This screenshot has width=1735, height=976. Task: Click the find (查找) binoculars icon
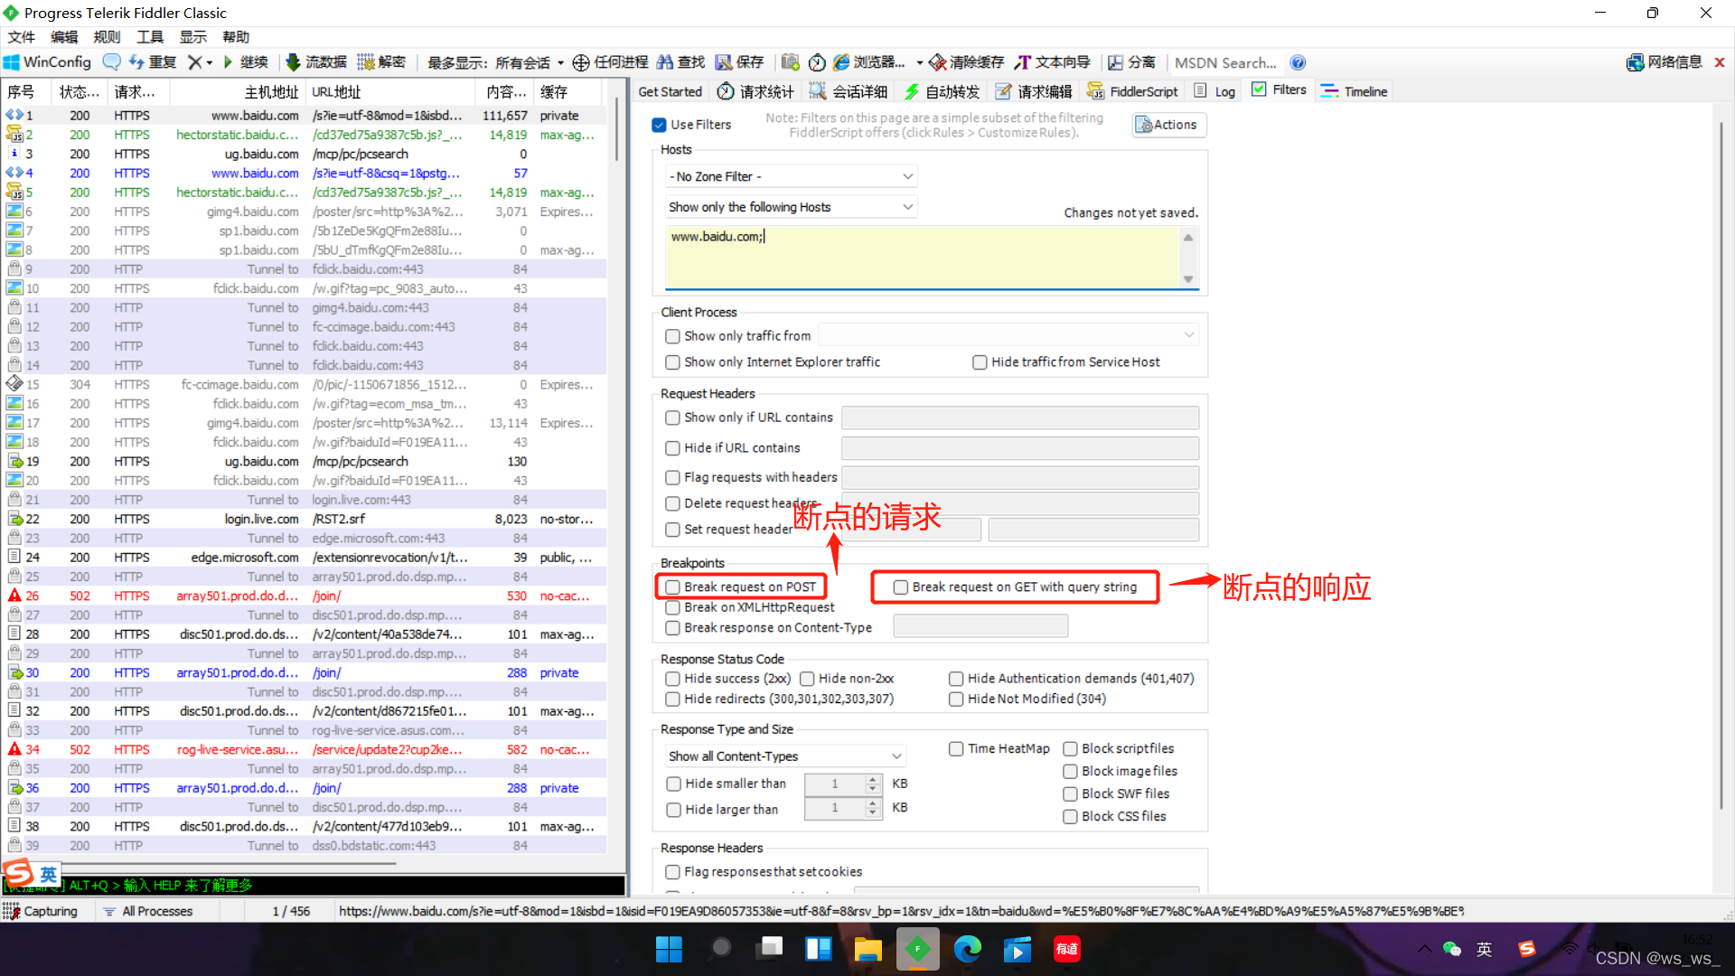click(x=665, y=62)
